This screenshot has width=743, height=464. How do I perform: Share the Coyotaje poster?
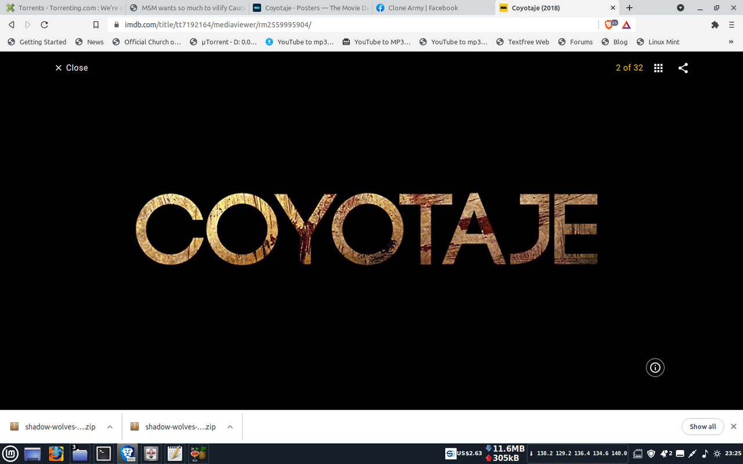[683, 68]
